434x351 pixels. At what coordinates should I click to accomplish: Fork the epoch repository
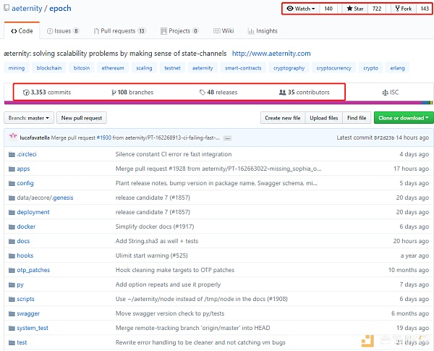pyautogui.click(x=404, y=9)
